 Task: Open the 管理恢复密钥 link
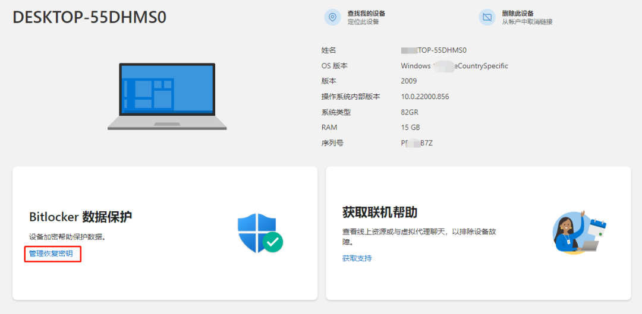[x=51, y=254]
